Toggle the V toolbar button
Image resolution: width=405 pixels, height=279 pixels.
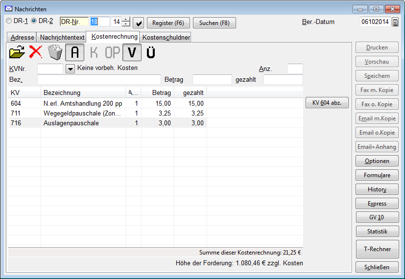132,52
